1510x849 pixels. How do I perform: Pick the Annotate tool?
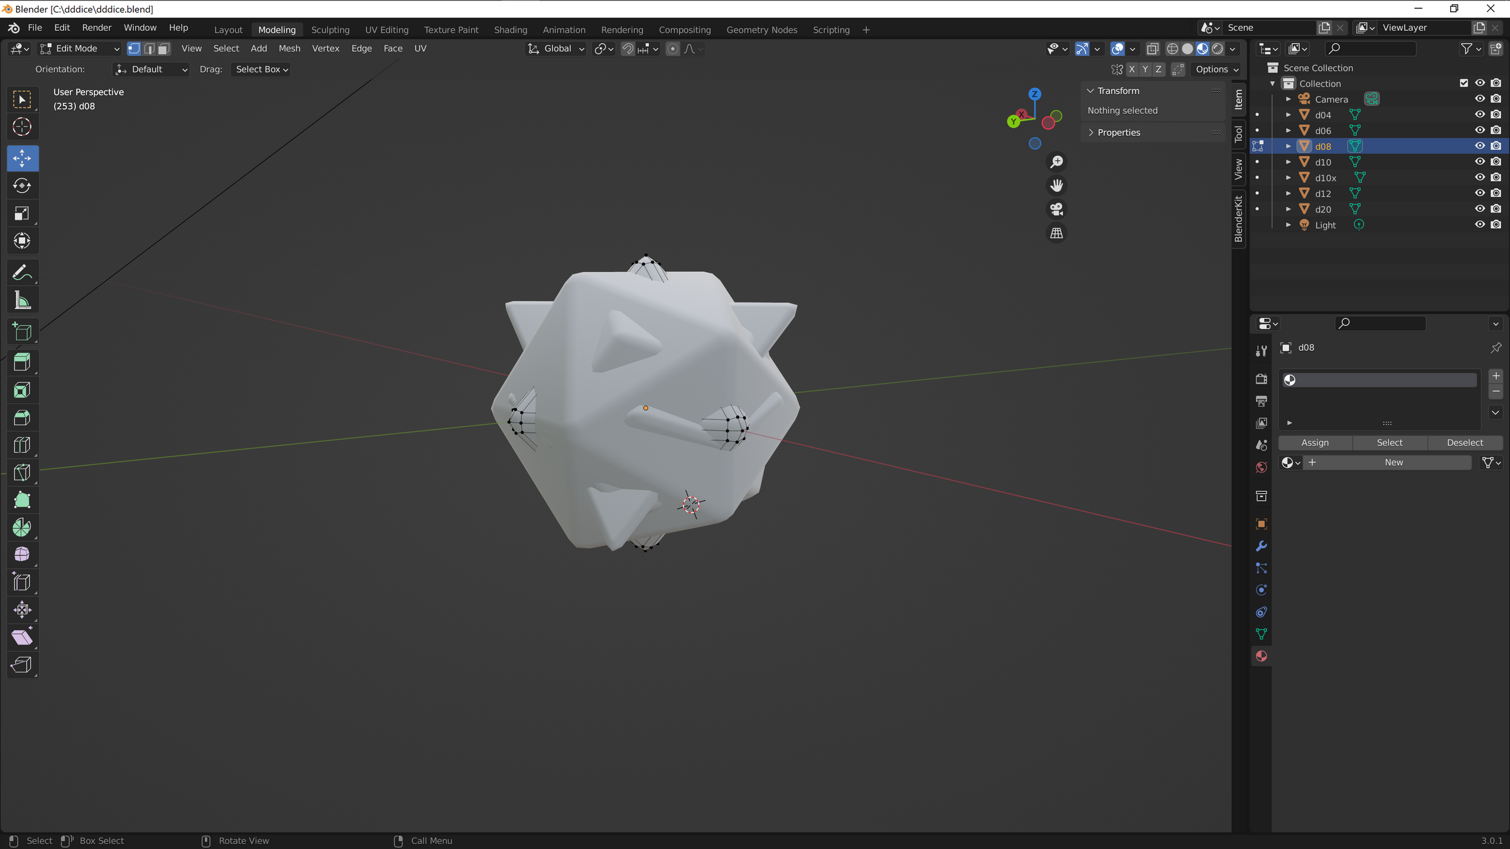22,272
